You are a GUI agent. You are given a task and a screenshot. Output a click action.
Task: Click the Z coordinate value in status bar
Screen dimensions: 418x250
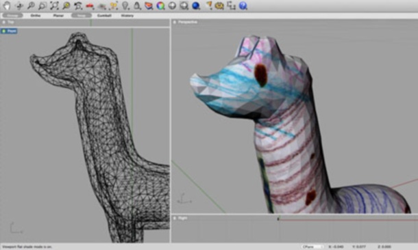click(x=384, y=247)
